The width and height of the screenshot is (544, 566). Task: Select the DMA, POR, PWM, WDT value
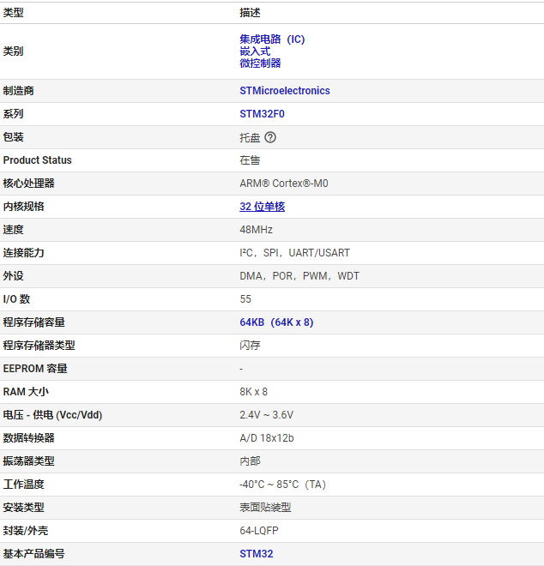tap(299, 276)
